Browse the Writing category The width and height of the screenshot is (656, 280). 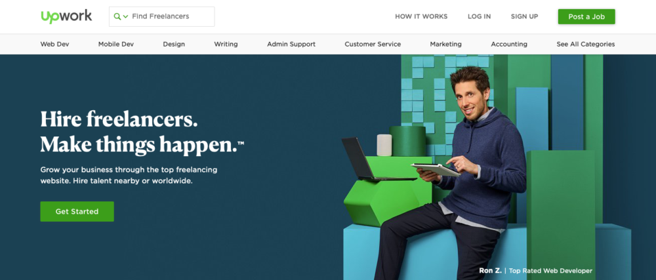[x=226, y=44]
